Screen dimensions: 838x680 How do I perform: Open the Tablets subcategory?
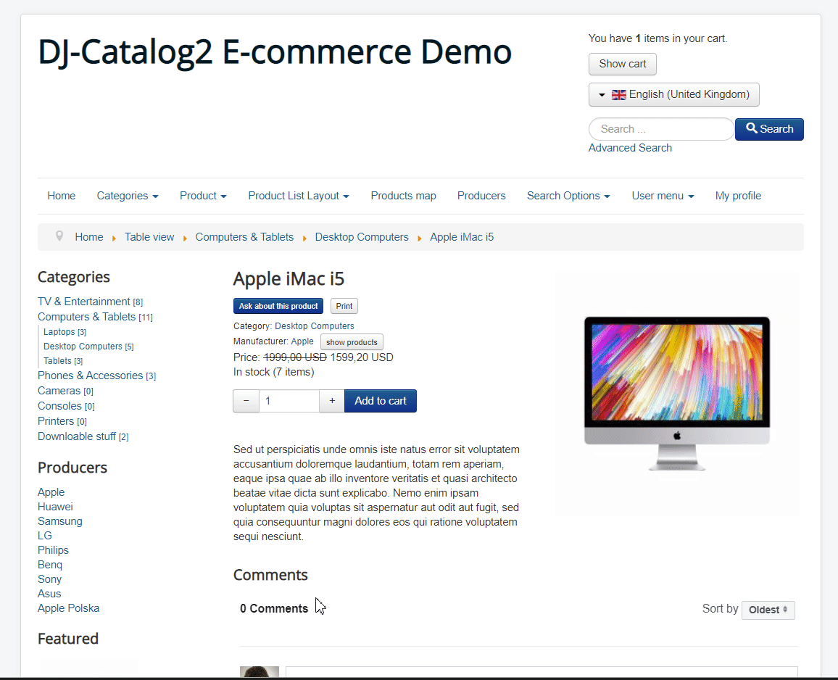point(58,361)
